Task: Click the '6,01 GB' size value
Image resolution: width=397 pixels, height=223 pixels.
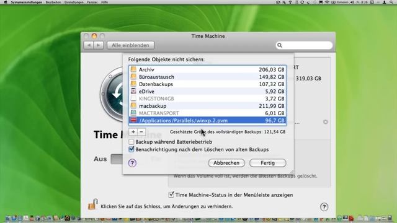Action: coord(275,113)
